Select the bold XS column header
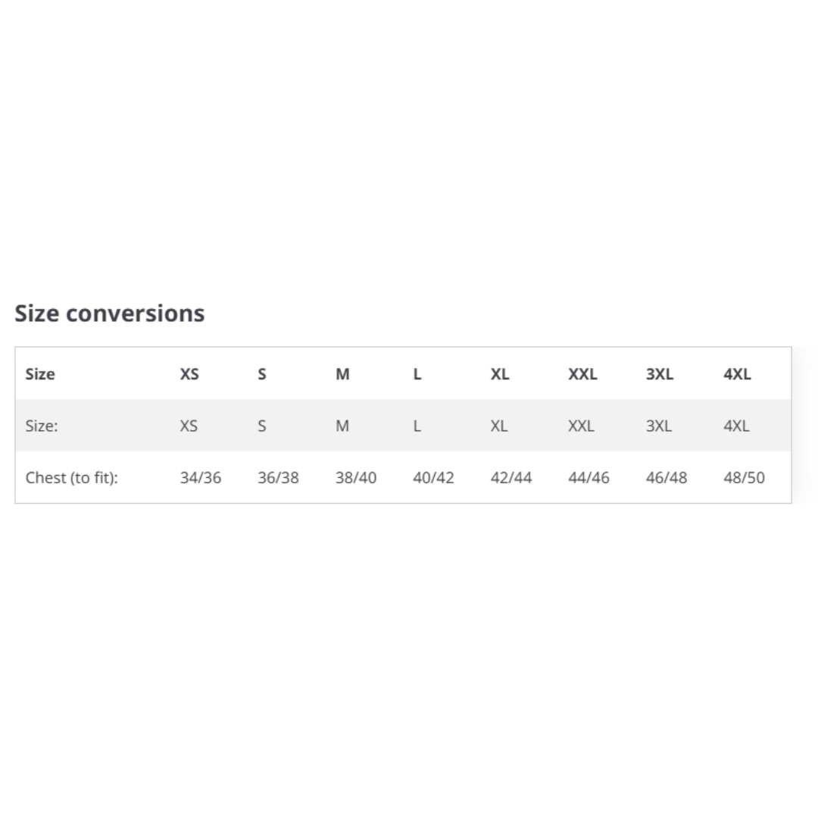Viewport: 818px width, 818px height. click(189, 374)
